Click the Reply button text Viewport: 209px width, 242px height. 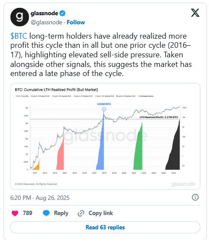tap(61, 213)
